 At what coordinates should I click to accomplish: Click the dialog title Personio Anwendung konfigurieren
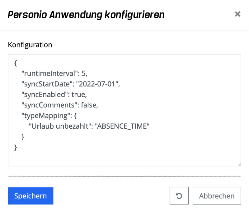pyautogui.click(x=86, y=15)
